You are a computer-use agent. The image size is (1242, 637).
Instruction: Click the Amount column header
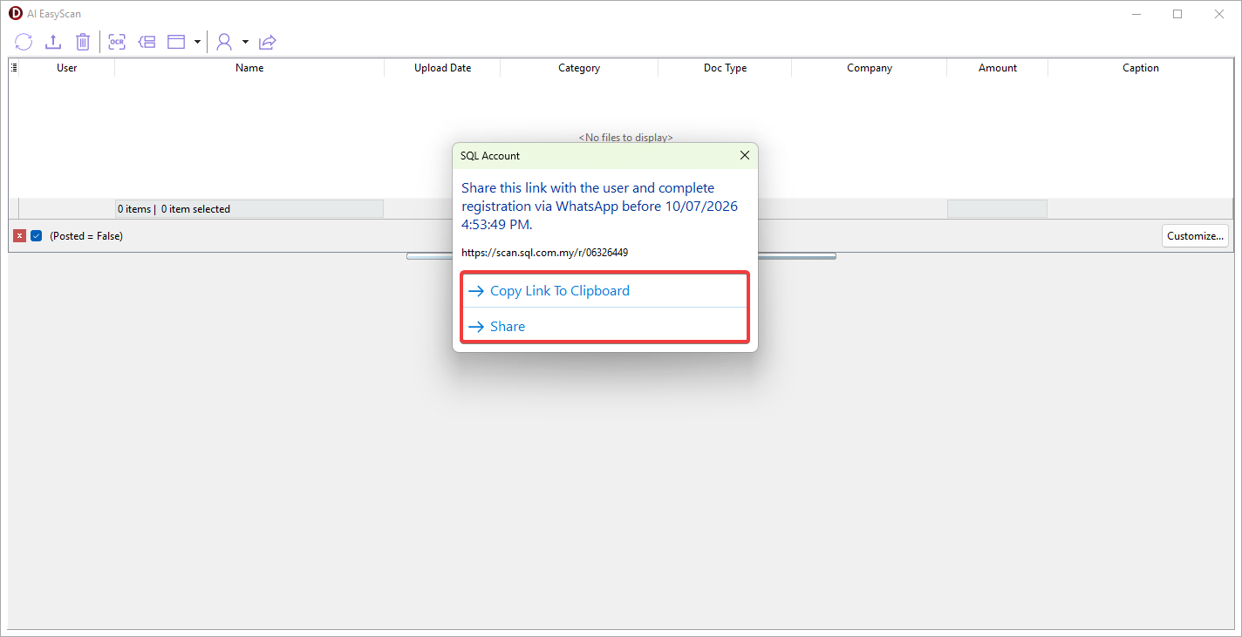(998, 68)
